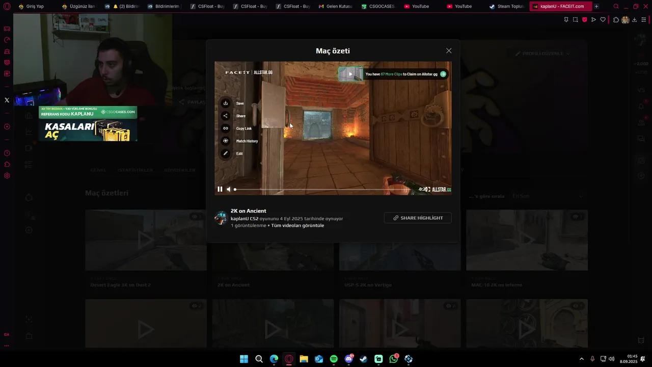Open Spotify from the taskbar
The height and width of the screenshot is (367, 652).
click(x=334, y=359)
